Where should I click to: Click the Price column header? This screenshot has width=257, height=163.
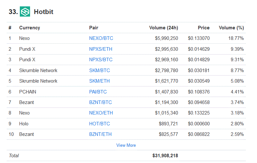click(204, 28)
